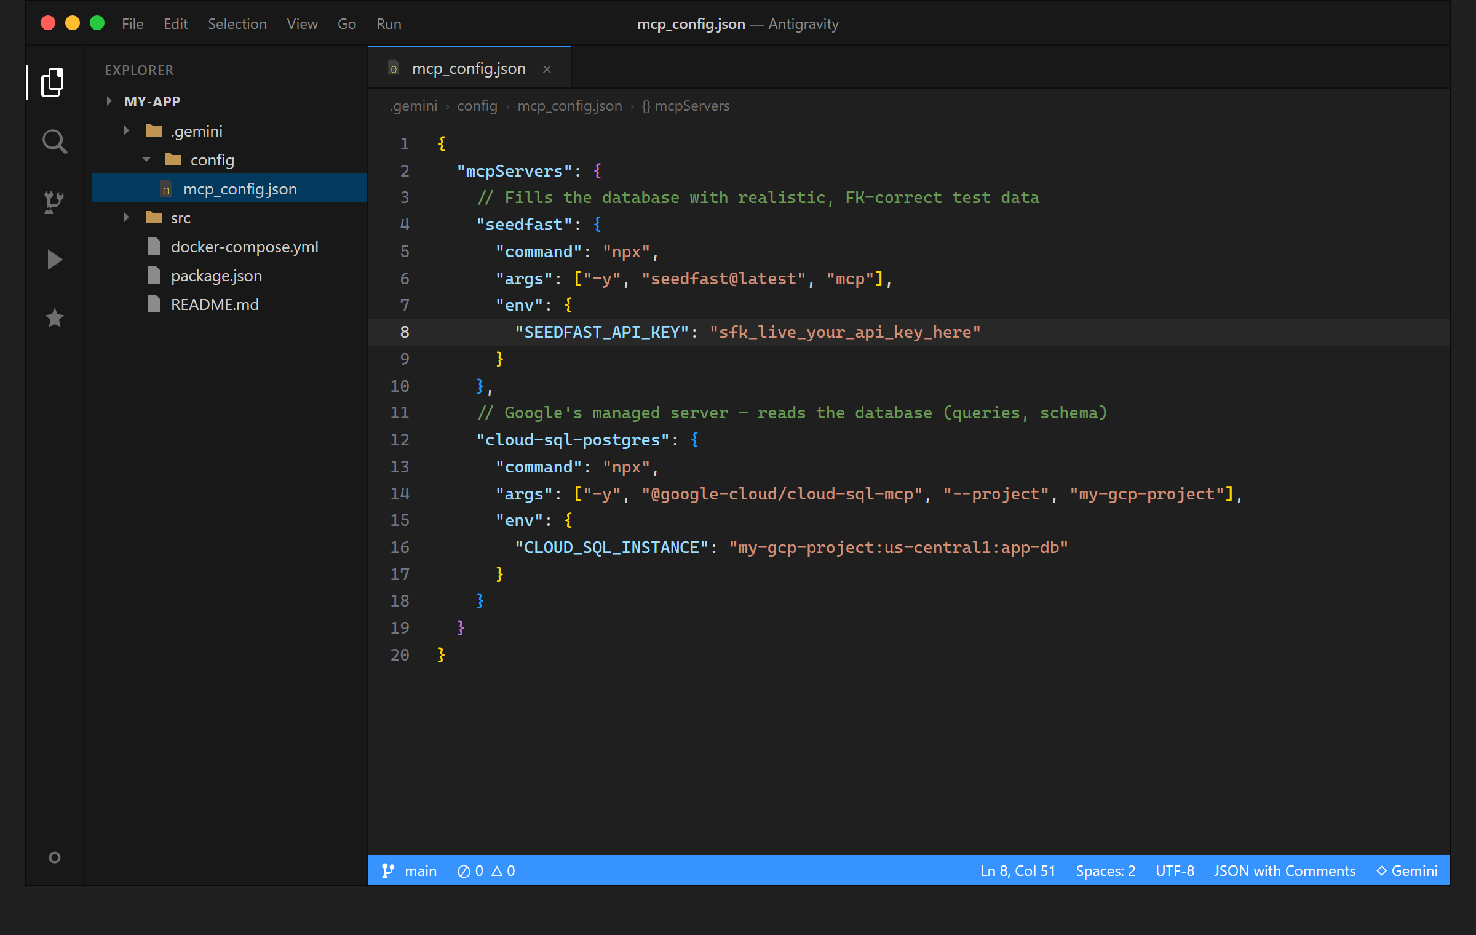
Task: Click the Gemini status bar label
Action: 1414,870
